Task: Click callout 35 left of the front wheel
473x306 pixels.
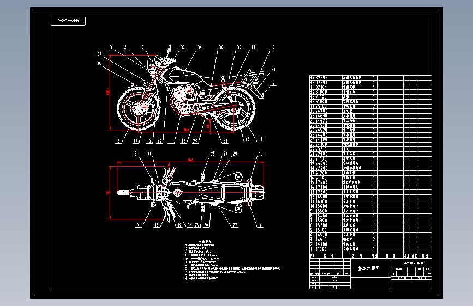Action: coord(99,64)
